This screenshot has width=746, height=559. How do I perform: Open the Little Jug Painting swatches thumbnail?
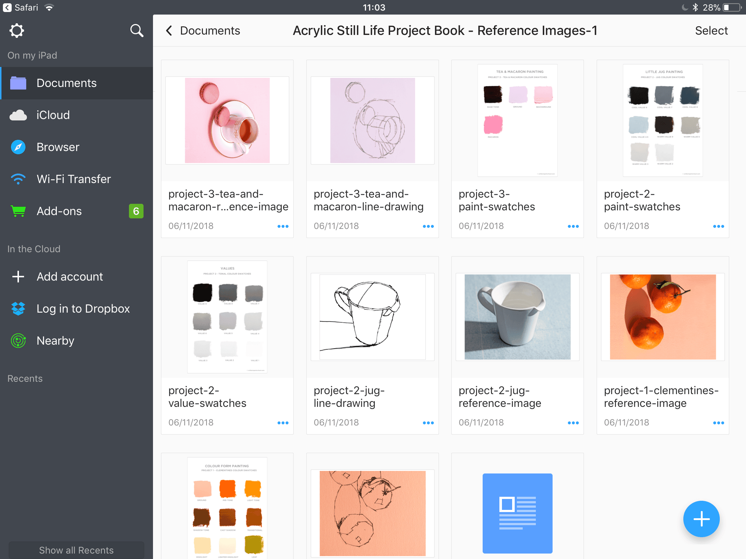[663, 120]
